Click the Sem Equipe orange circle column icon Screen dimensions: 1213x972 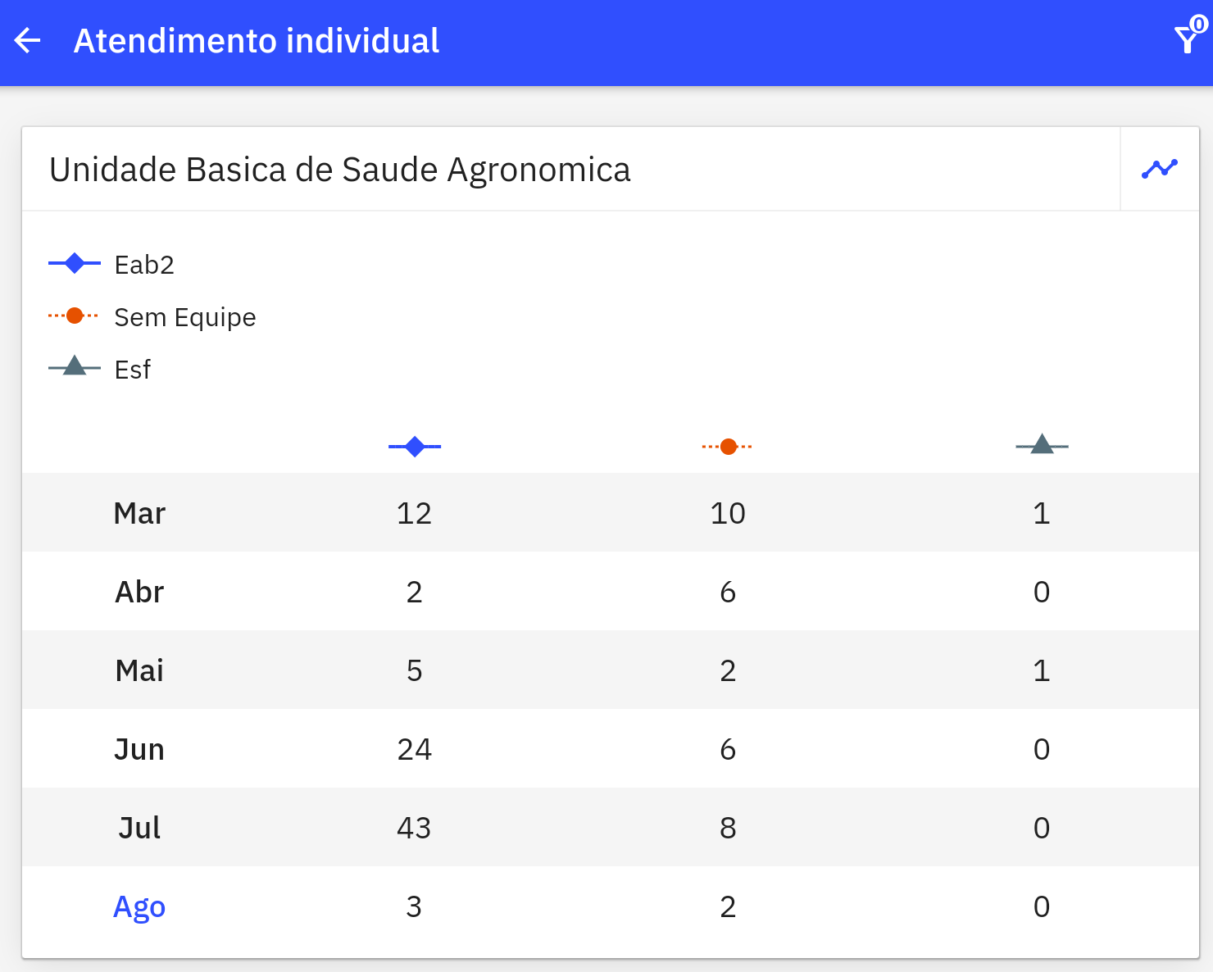[x=728, y=447]
